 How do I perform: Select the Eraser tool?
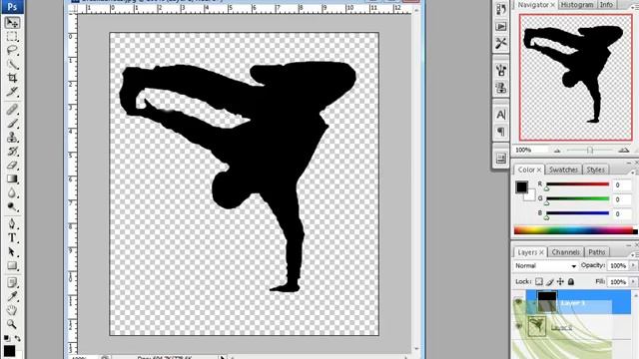click(12, 165)
